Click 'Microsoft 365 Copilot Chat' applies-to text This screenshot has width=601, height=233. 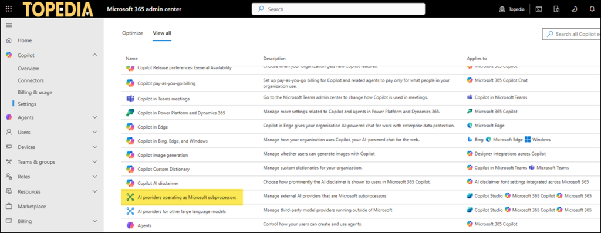(501, 80)
